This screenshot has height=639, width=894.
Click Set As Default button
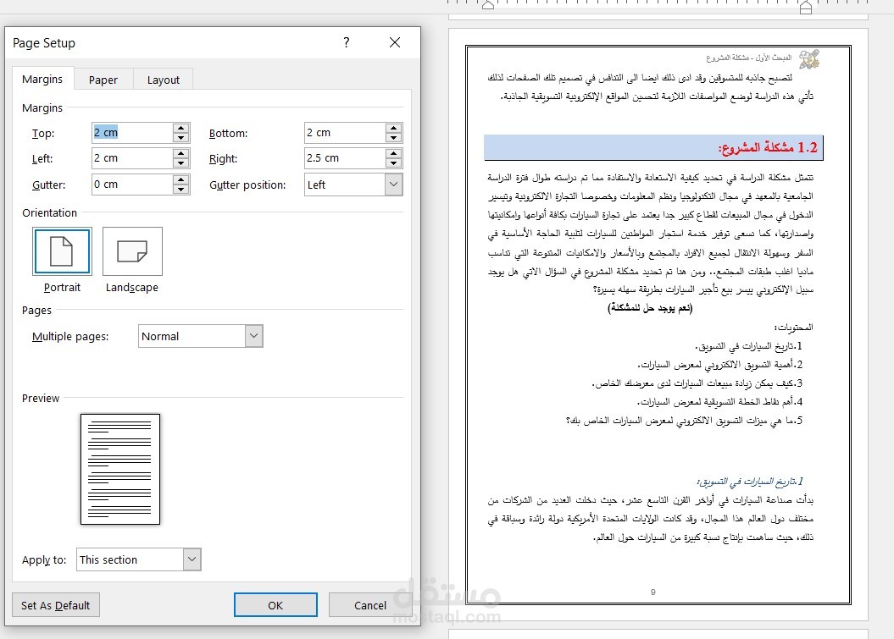tap(56, 605)
